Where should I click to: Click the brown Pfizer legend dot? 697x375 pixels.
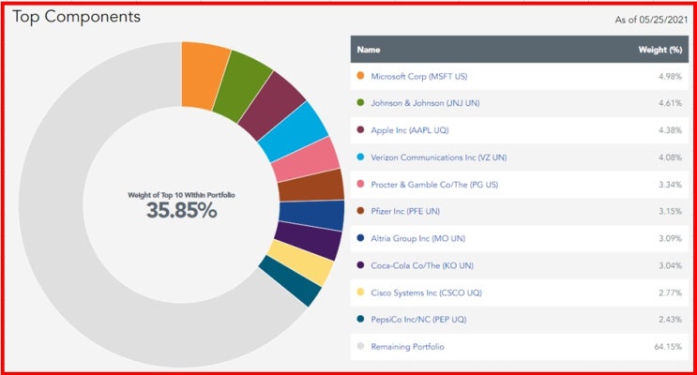[x=360, y=211]
